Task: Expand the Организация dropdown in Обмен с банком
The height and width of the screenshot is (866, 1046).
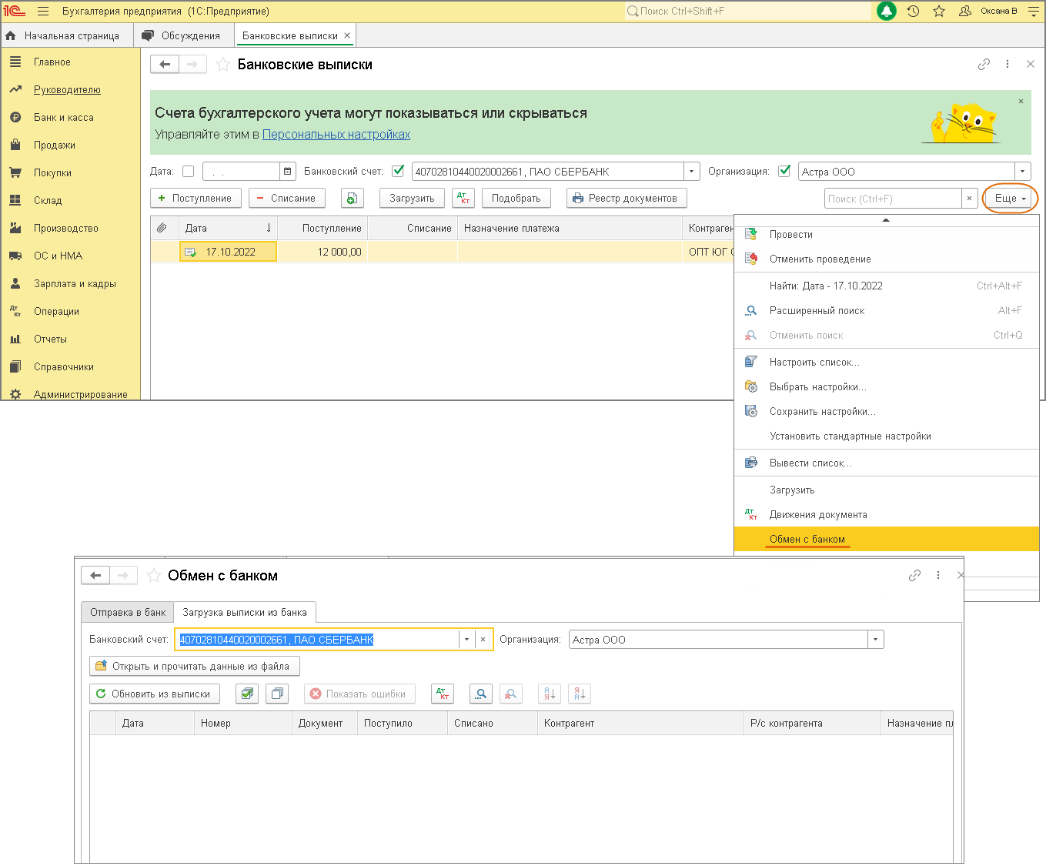Action: (875, 640)
